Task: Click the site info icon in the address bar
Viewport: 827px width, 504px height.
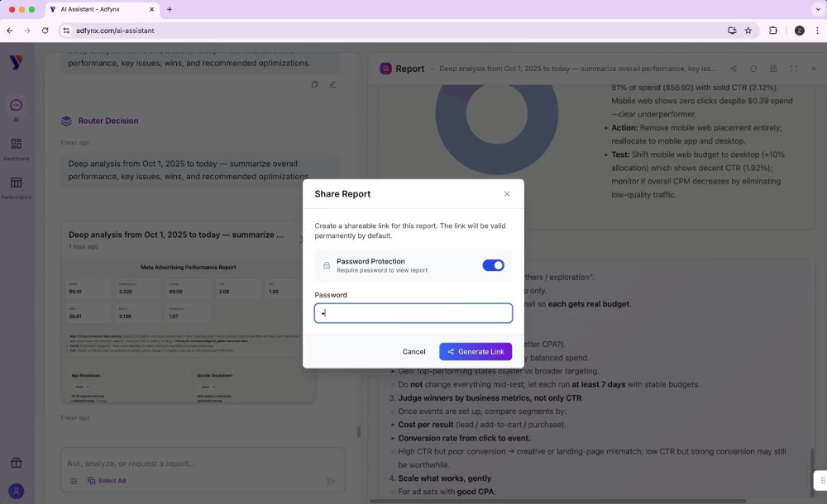Action: (66, 31)
